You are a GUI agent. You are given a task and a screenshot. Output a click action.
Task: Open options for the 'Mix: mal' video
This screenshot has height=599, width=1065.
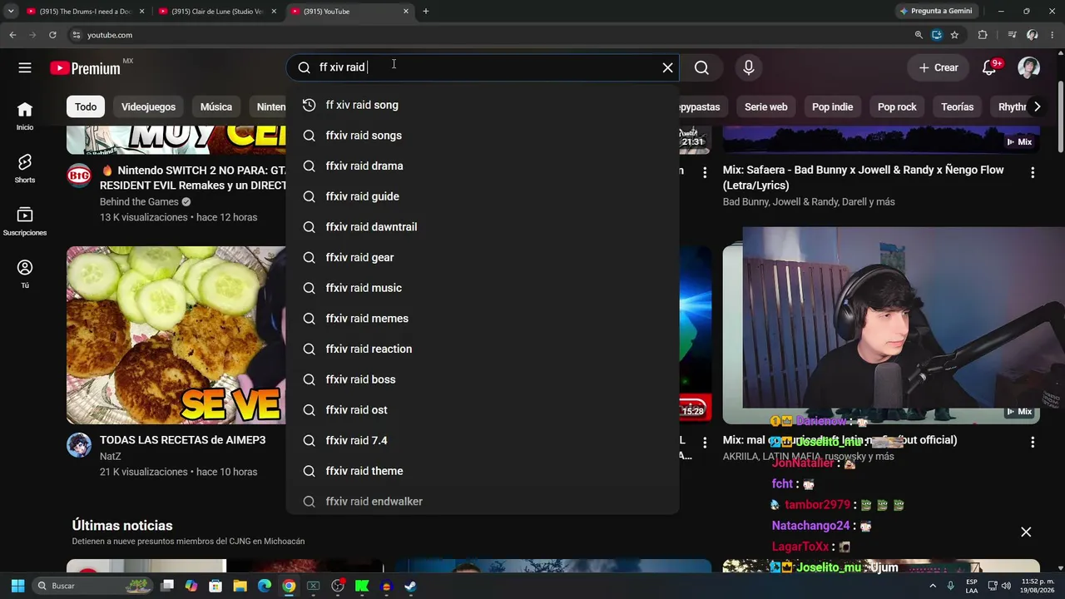(x=1033, y=443)
